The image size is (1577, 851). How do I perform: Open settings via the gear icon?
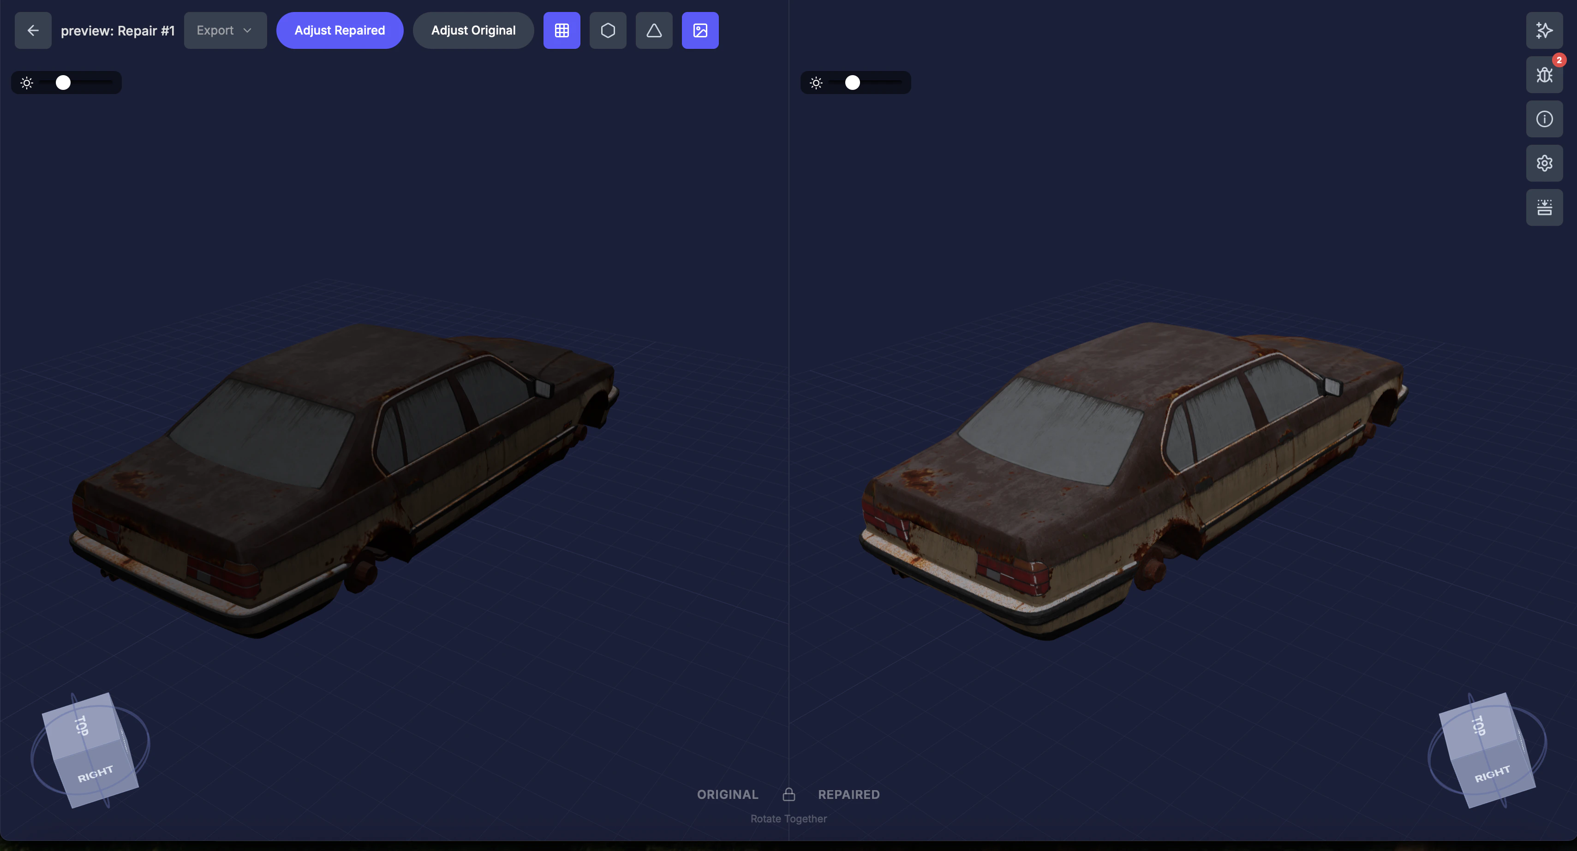1544,163
